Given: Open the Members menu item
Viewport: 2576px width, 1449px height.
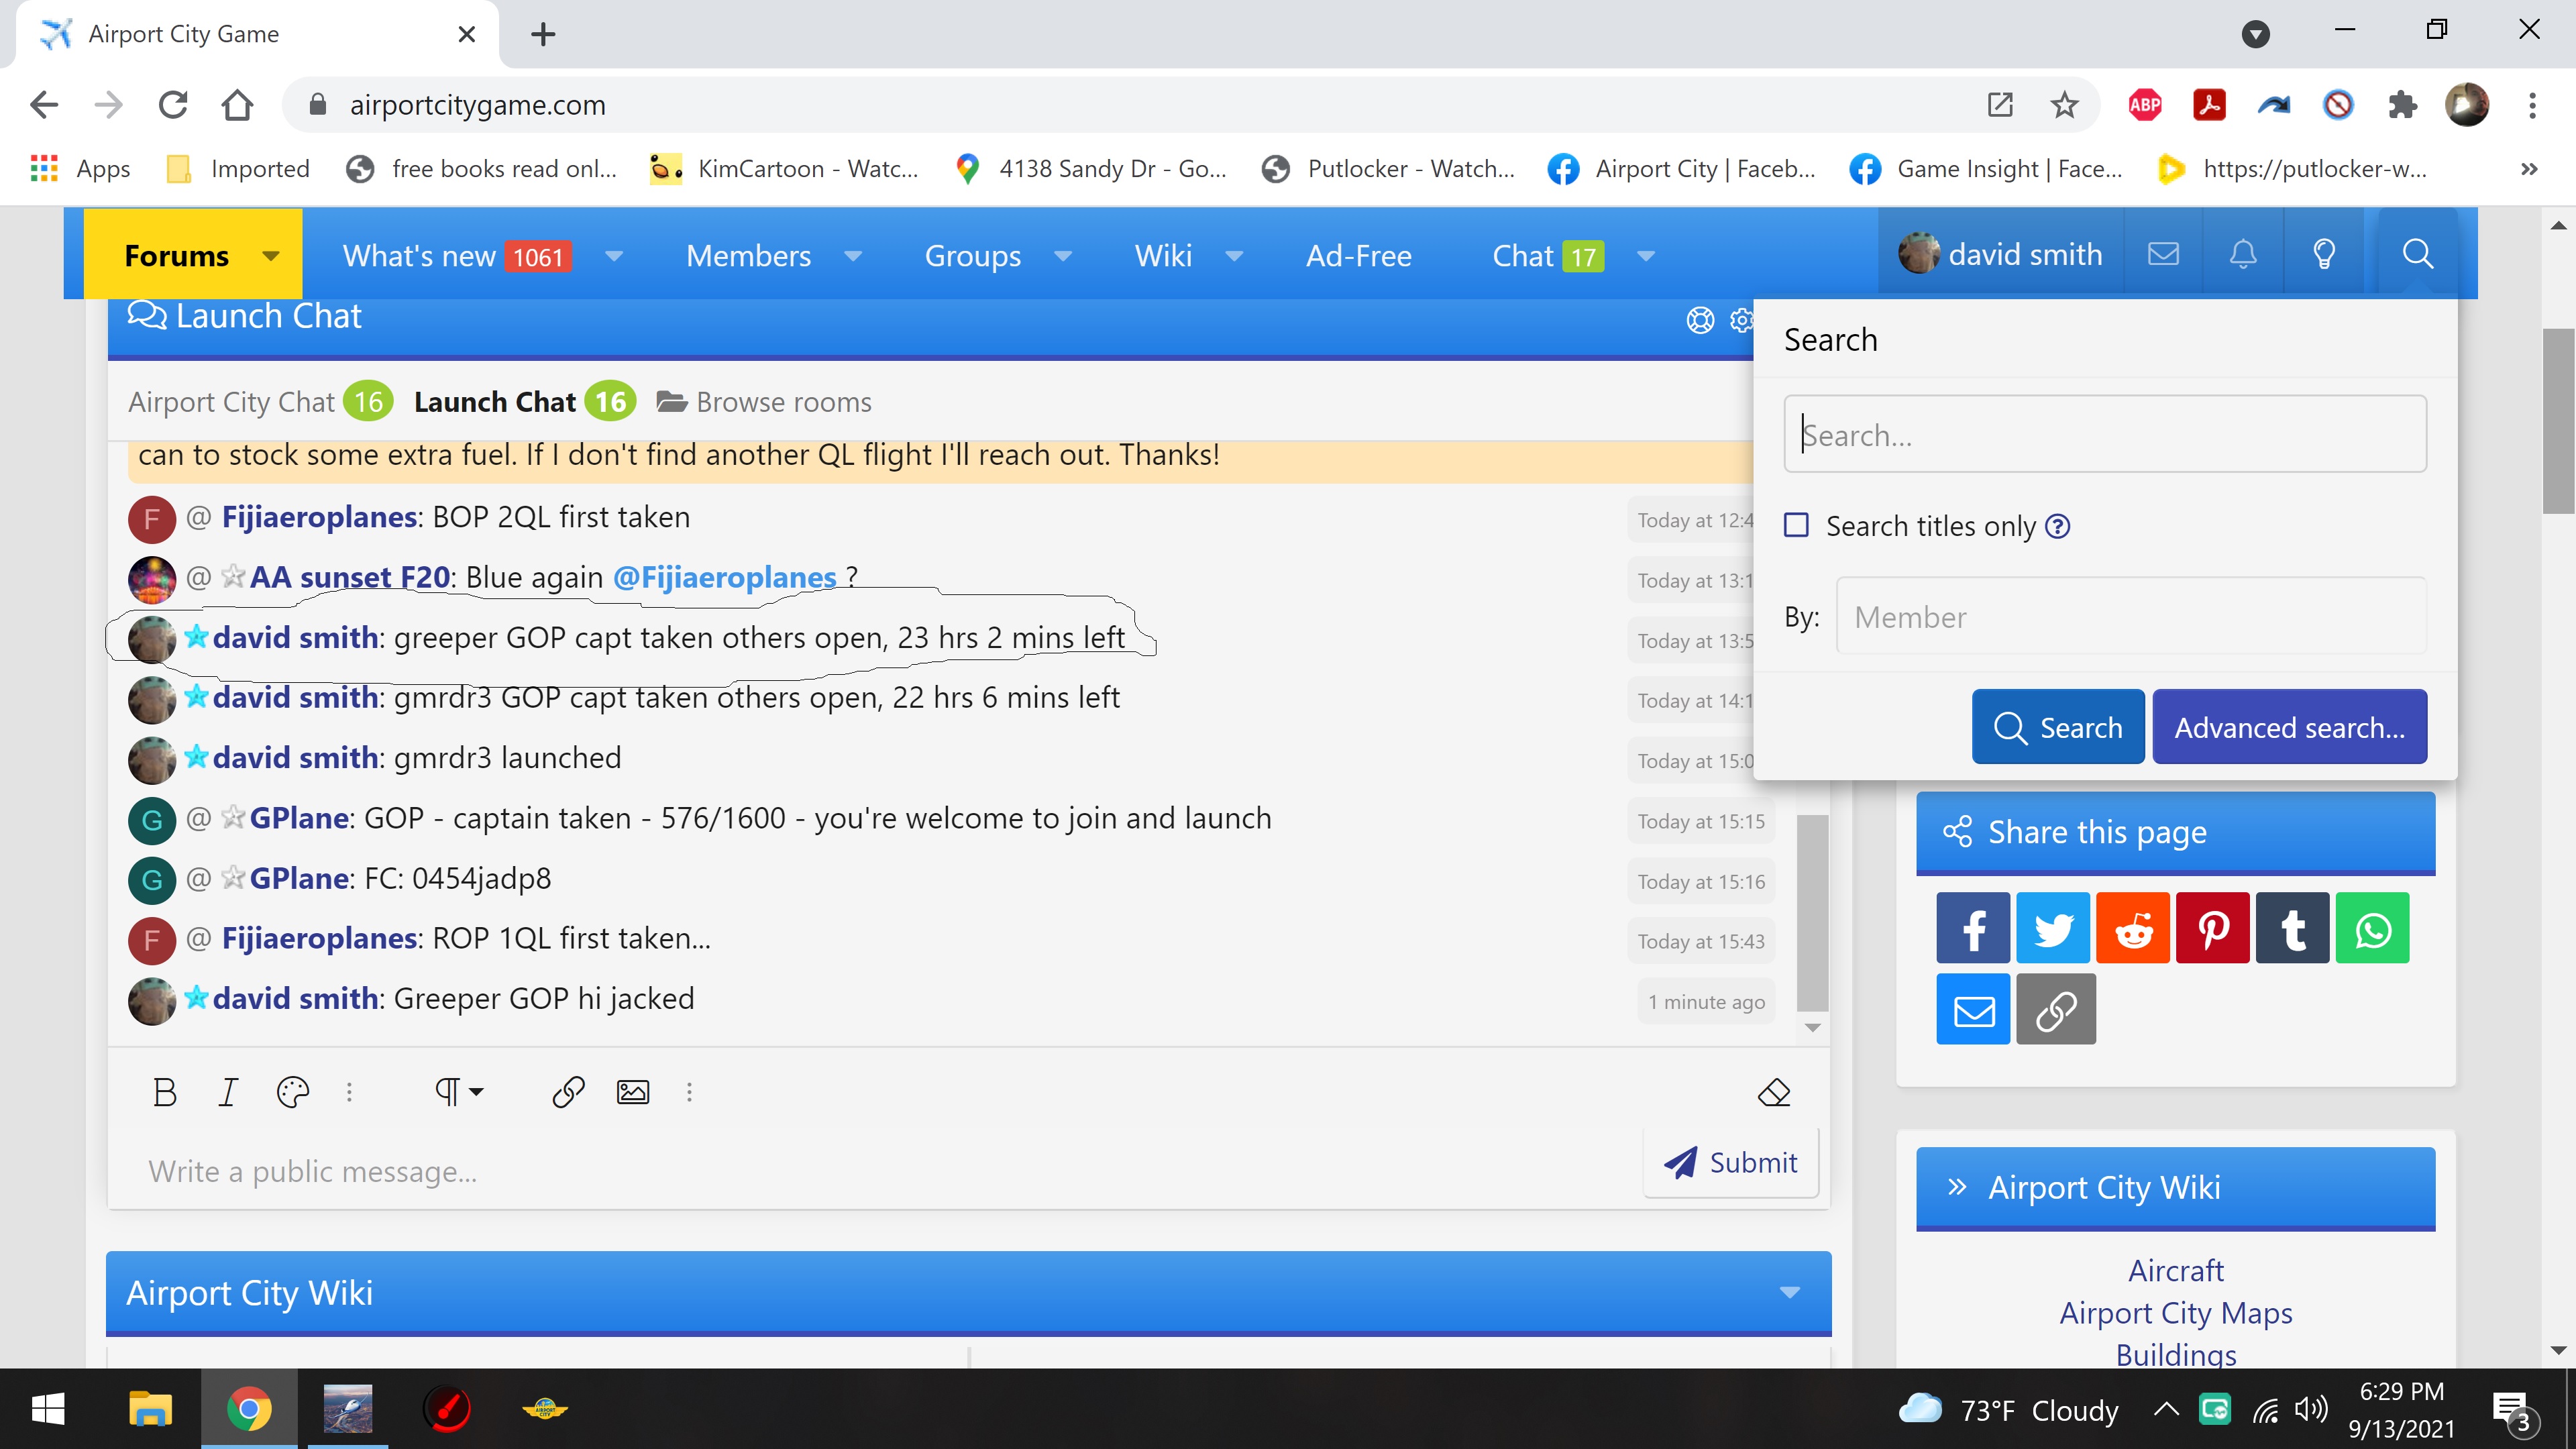Looking at the screenshot, I should [x=748, y=256].
